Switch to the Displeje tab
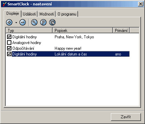 [x=13, y=13]
